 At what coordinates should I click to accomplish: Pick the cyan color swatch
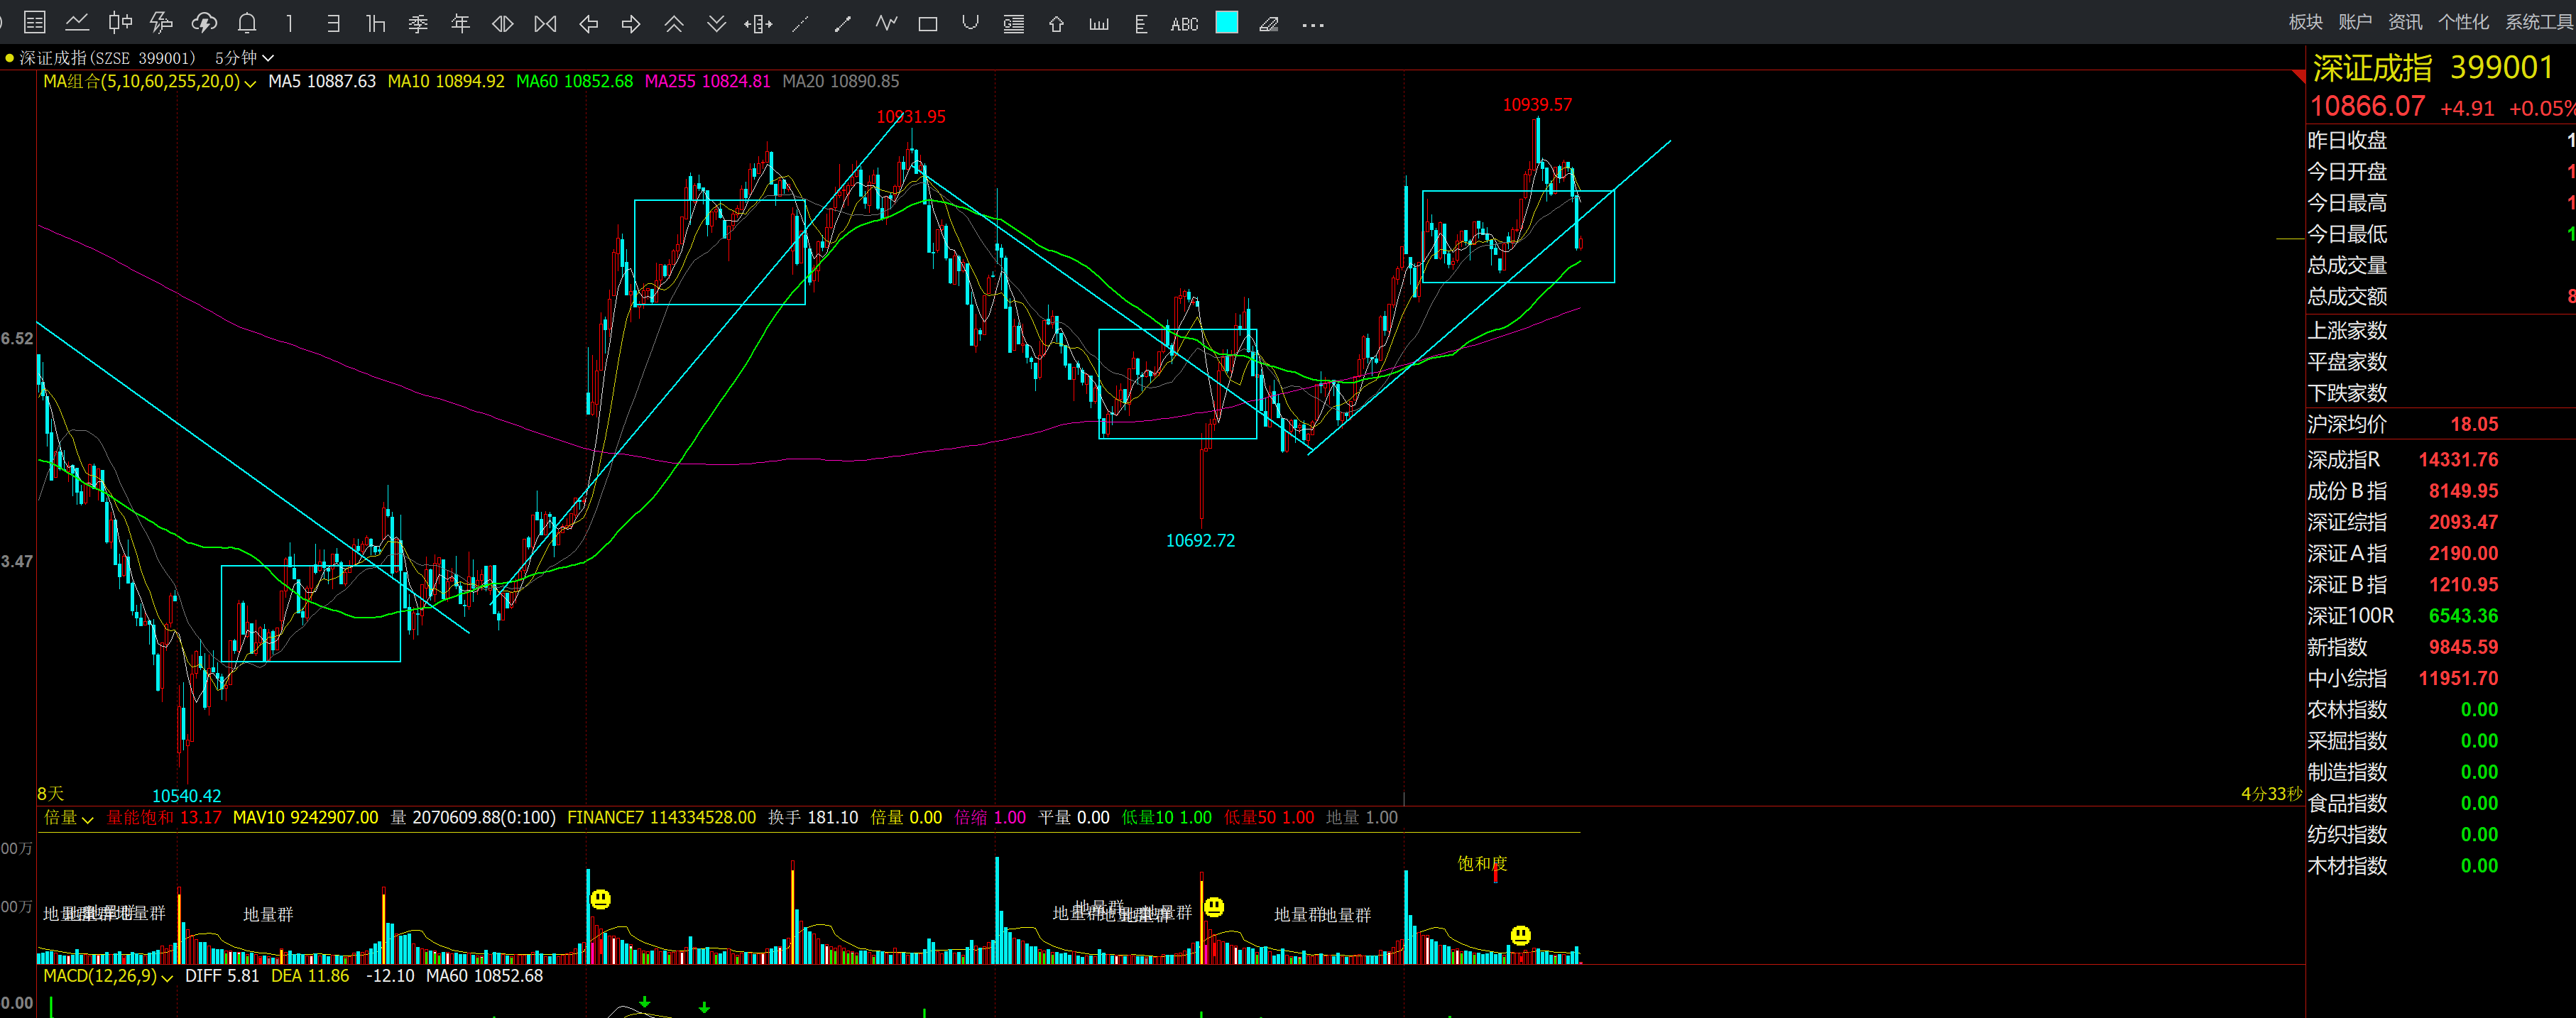point(1226,23)
